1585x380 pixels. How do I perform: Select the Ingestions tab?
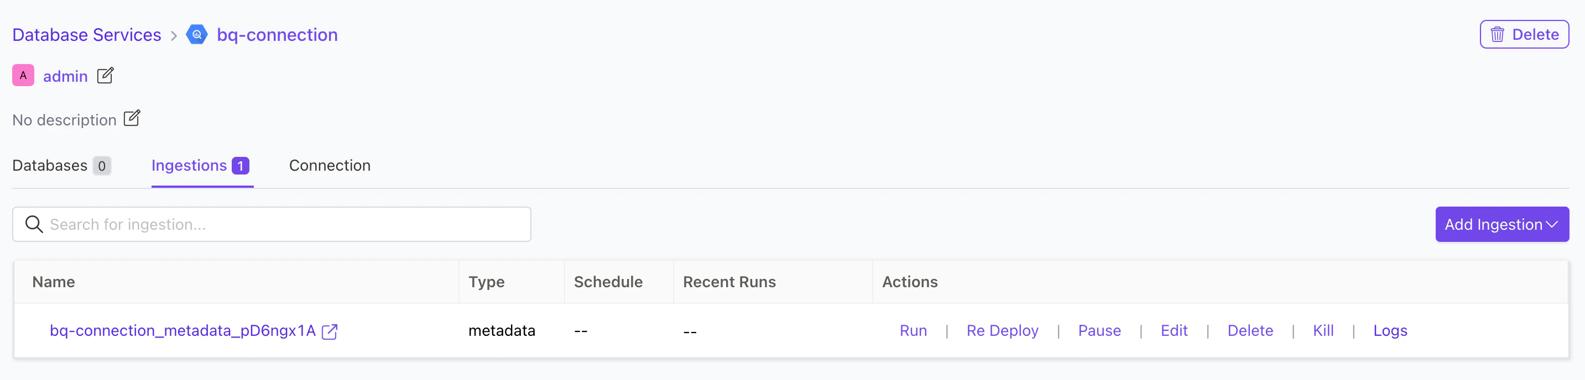coord(201,165)
